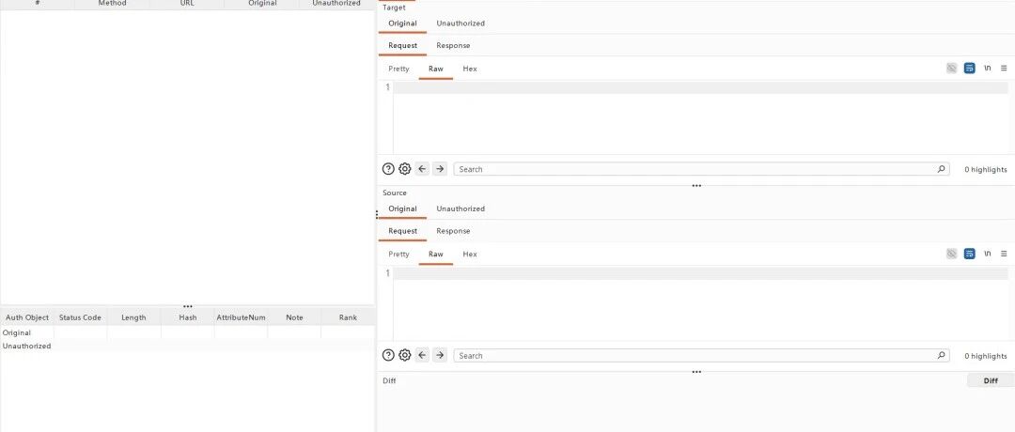Choose Hex view in Source editor
1015x432 pixels.
tap(470, 255)
